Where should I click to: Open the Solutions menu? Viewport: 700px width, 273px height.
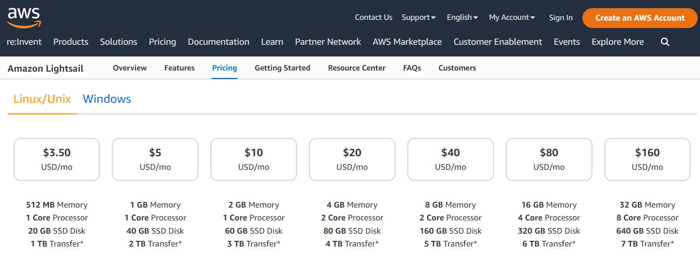point(118,42)
